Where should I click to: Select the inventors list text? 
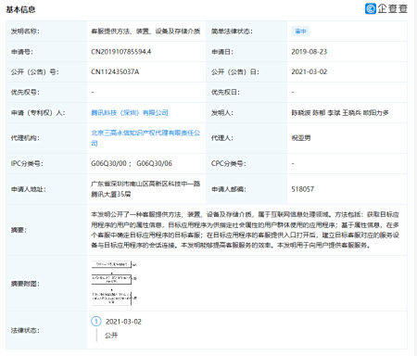(340, 113)
